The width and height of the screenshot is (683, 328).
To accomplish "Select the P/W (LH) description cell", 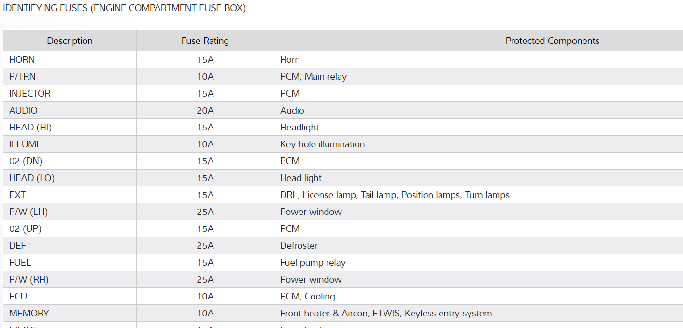I will 28,212.
